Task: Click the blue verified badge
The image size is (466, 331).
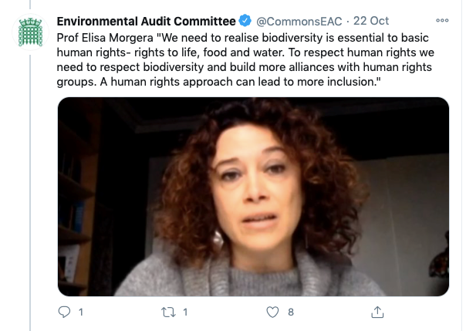Action: pyautogui.click(x=245, y=19)
